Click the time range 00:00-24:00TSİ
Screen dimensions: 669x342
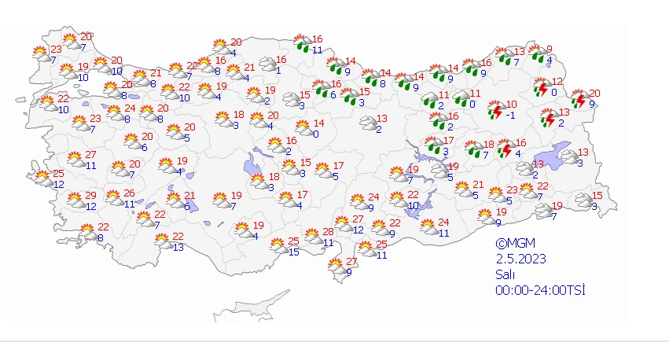coord(540,290)
